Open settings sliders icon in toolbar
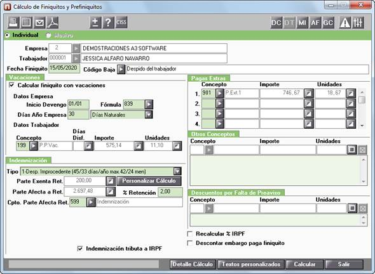Viewport: 375px width, 274px height. click(358, 23)
